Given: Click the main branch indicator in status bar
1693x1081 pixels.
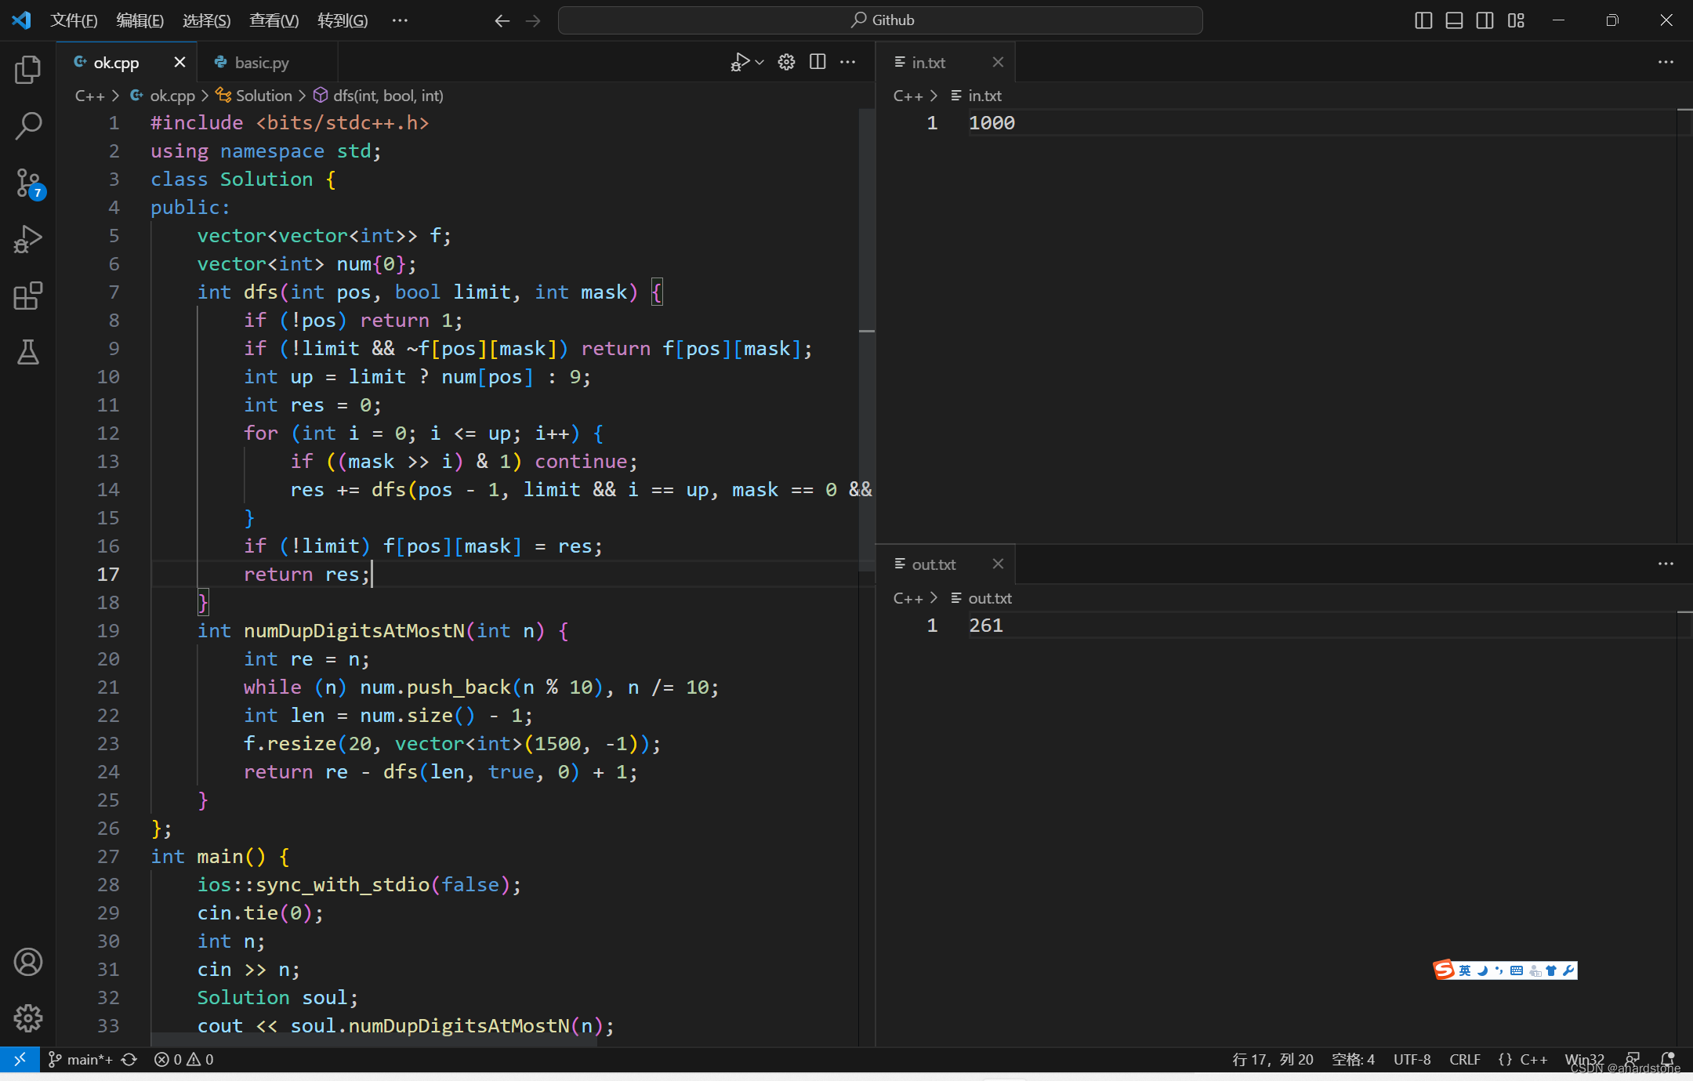Looking at the screenshot, I should click(82, 1060).
